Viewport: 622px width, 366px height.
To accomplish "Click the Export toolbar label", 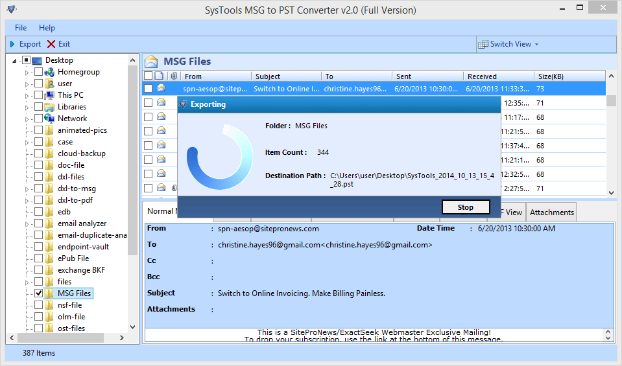I will (30, 44).
